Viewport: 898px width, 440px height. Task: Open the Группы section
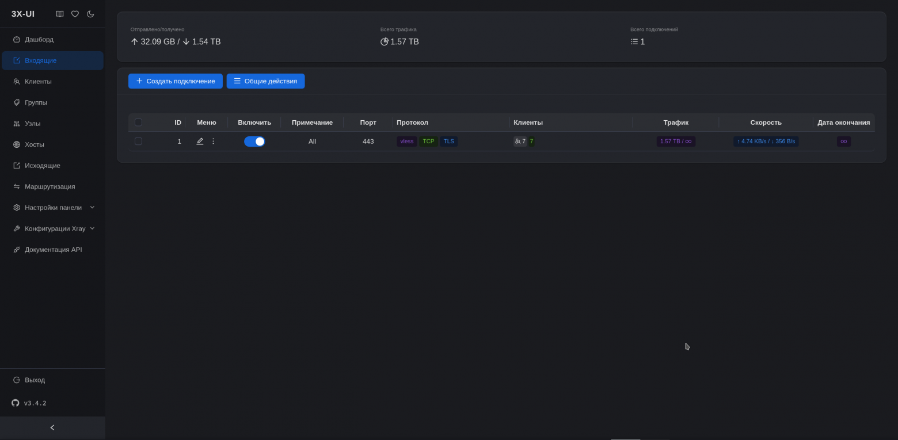point(52,102)
